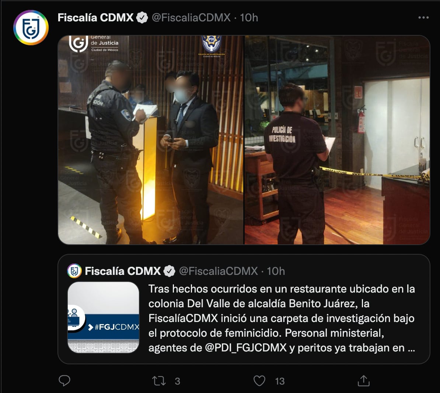Open left photo of officer taking notes

pyautogui.click(x=151, y=140)
